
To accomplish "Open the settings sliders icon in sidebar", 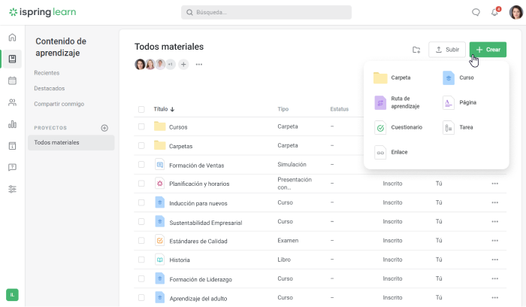I will click(12, 189).
